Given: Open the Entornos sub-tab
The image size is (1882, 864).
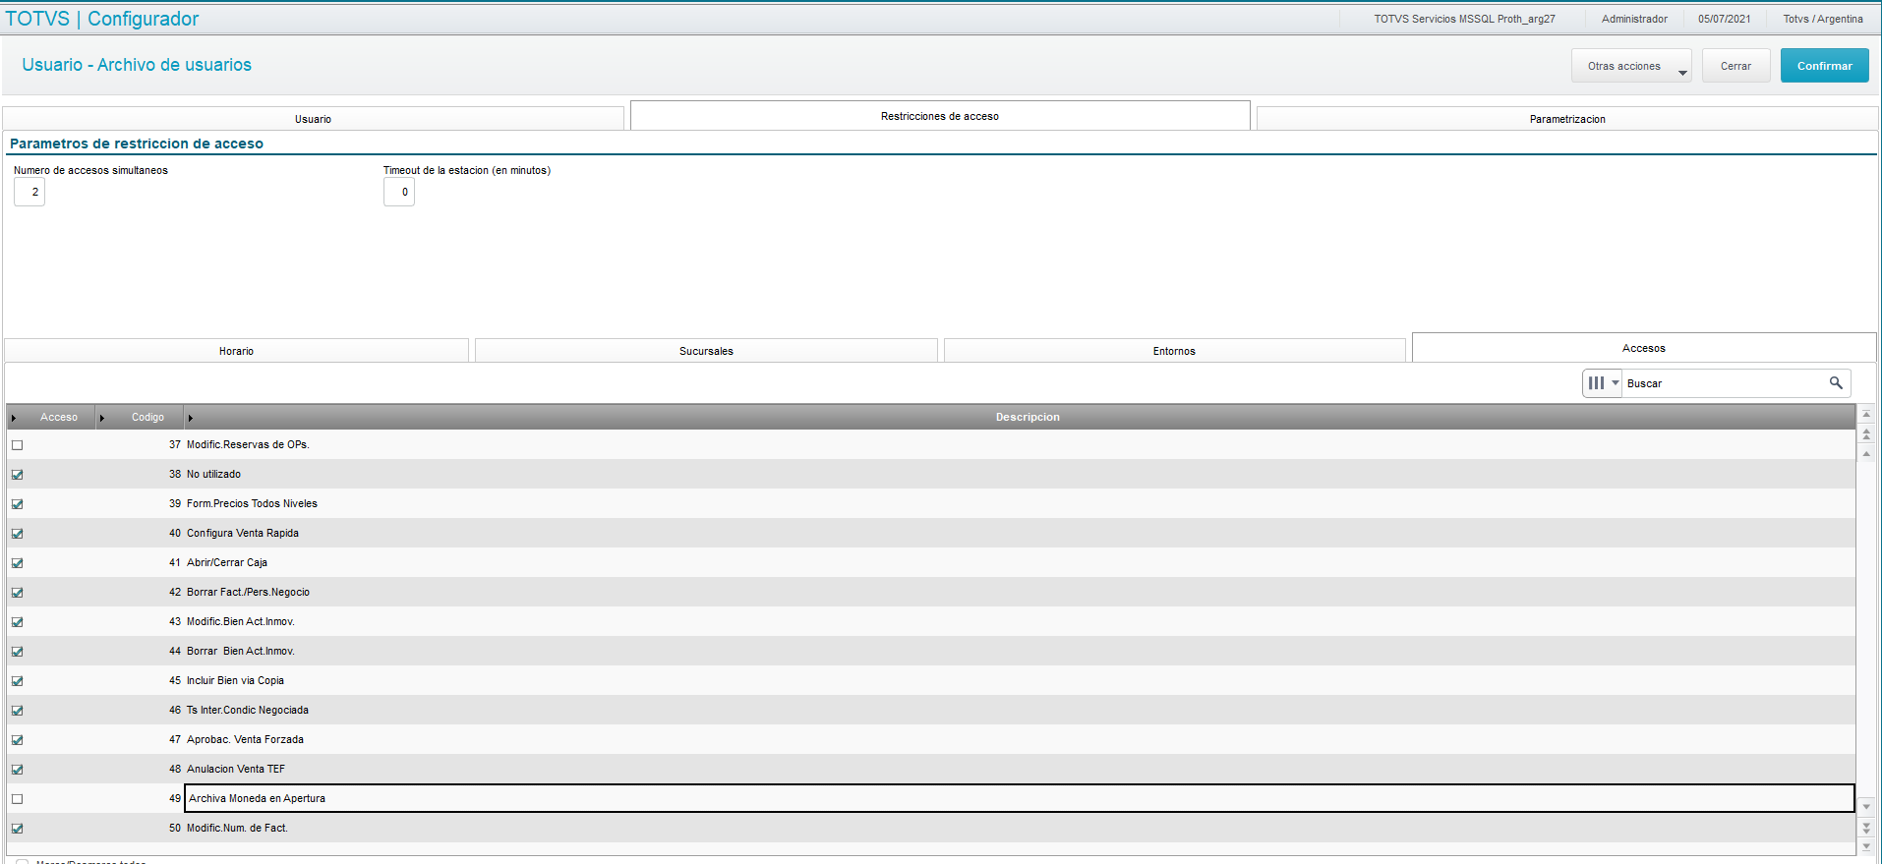Looking at the screenshot, I should pyautogui.click(x=1174, y=351).
